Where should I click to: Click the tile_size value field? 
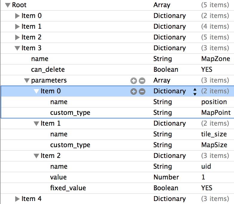(x=214, y=134)
